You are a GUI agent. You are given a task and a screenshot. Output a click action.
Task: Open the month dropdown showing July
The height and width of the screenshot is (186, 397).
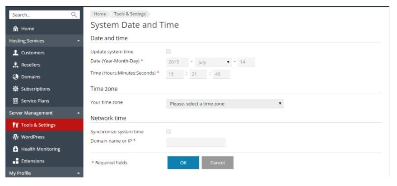[x=213, y=62]
